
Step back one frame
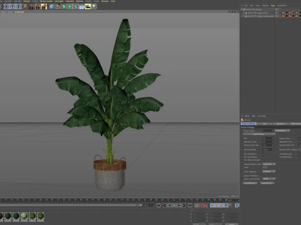[170, 206]
